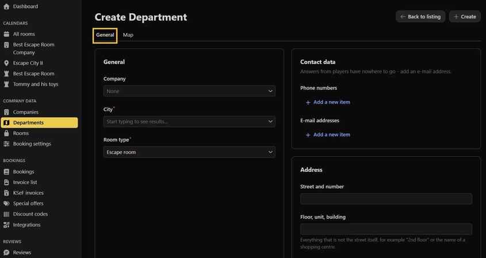Viewport: 486px width, 258px height.
Task: Click the Address section heading
Action: [x=311, y=170]
